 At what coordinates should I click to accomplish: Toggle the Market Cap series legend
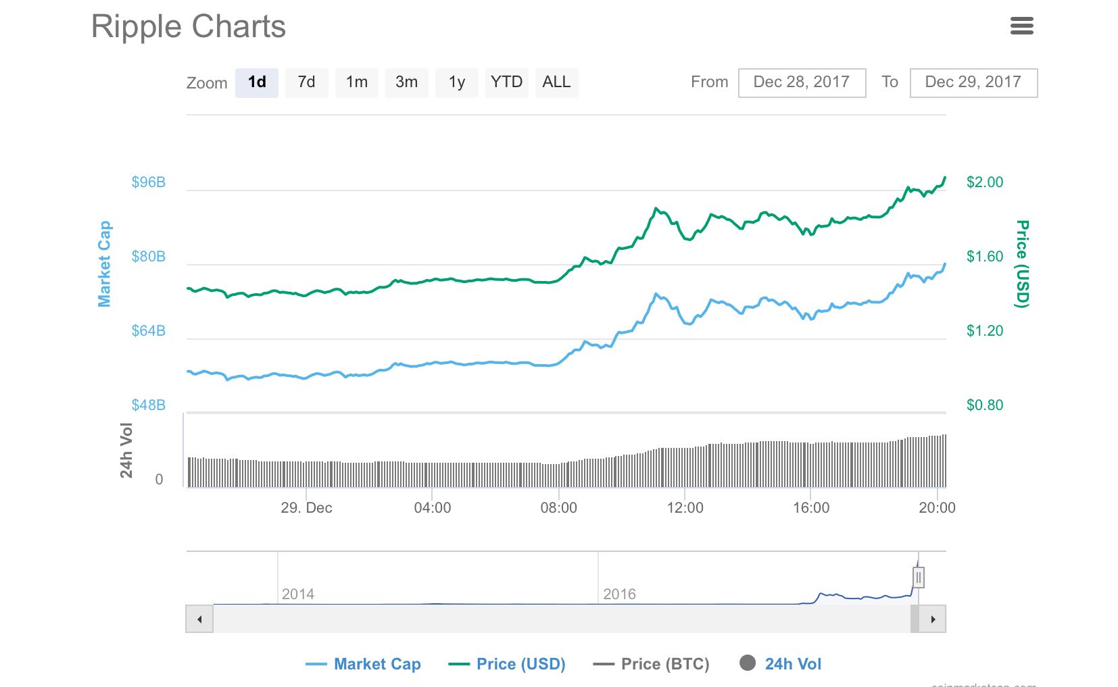point(363,664)
